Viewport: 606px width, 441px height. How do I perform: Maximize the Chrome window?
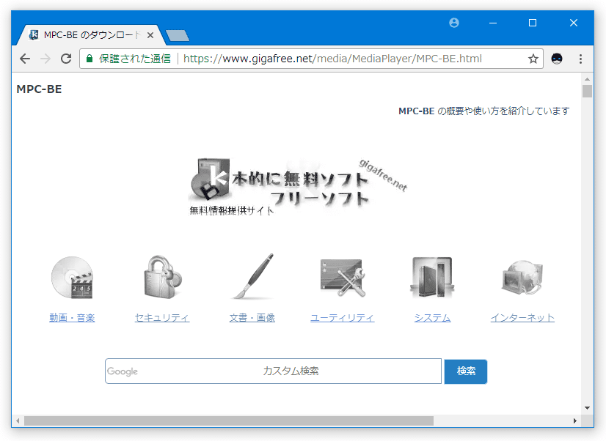tap(533, 23)
